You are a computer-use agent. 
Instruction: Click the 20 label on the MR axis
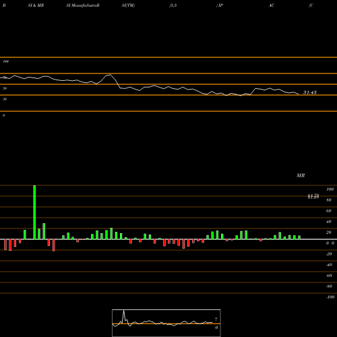(329, 233)
